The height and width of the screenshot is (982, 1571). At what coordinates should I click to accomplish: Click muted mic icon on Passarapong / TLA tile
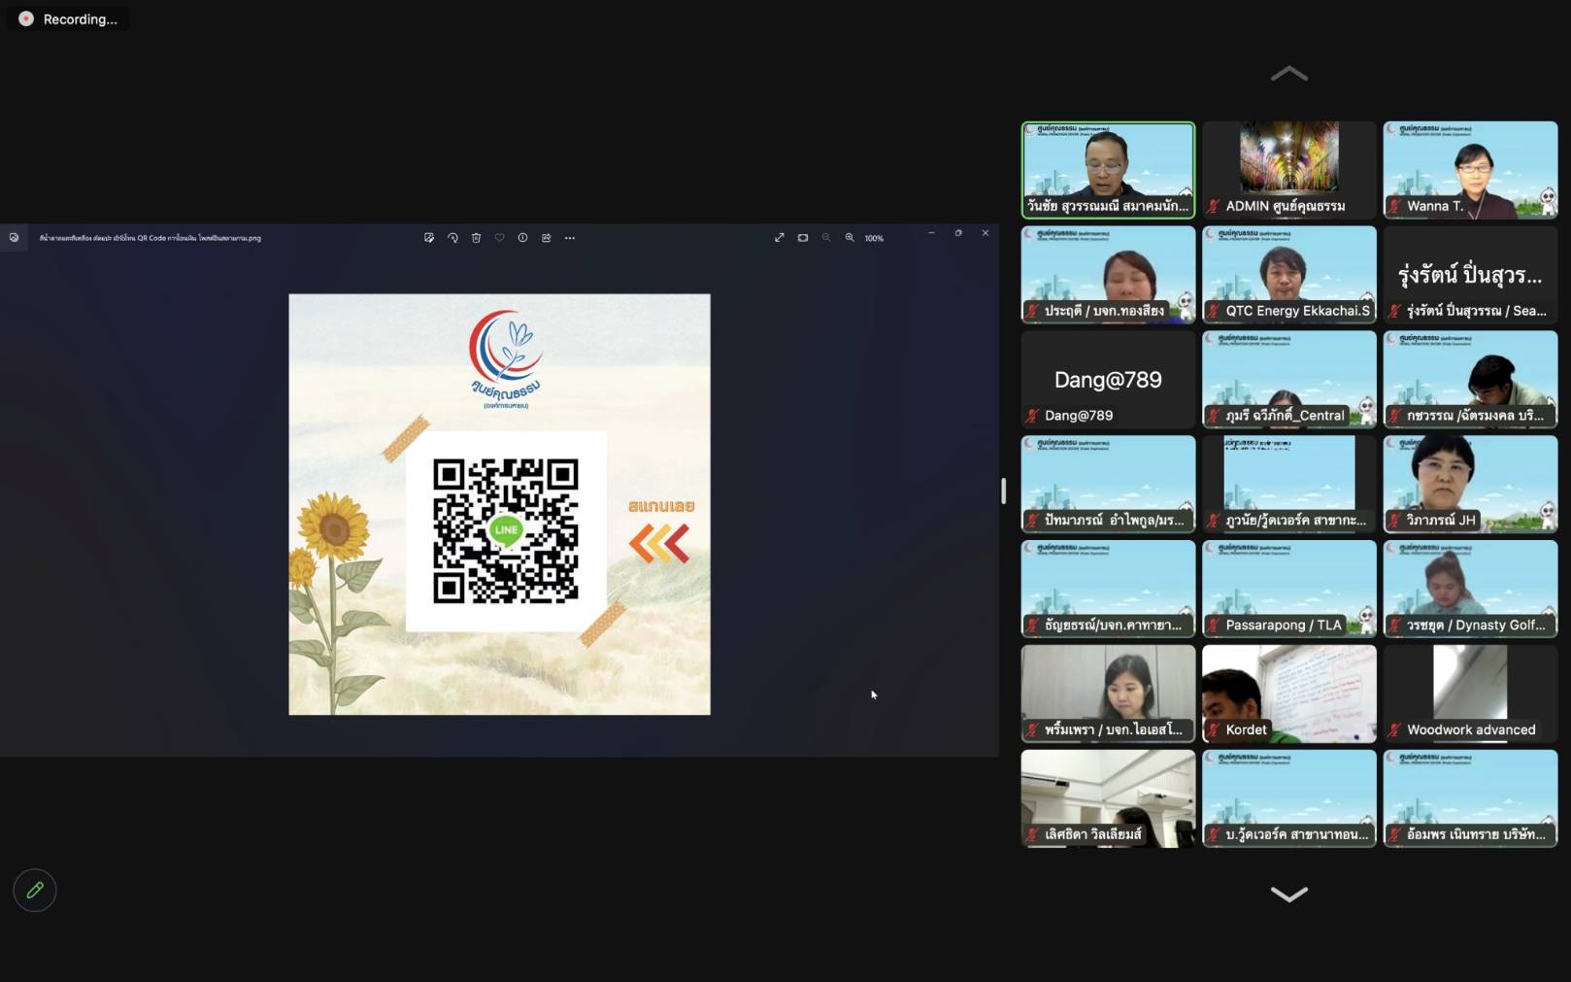point(1214,626)
